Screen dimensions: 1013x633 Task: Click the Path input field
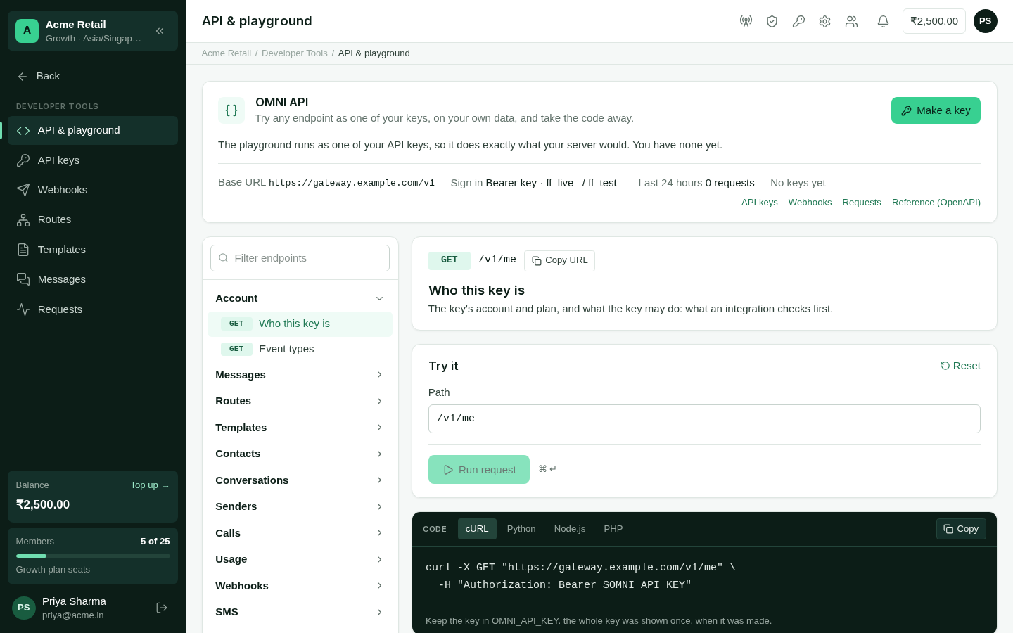(704, 418)
